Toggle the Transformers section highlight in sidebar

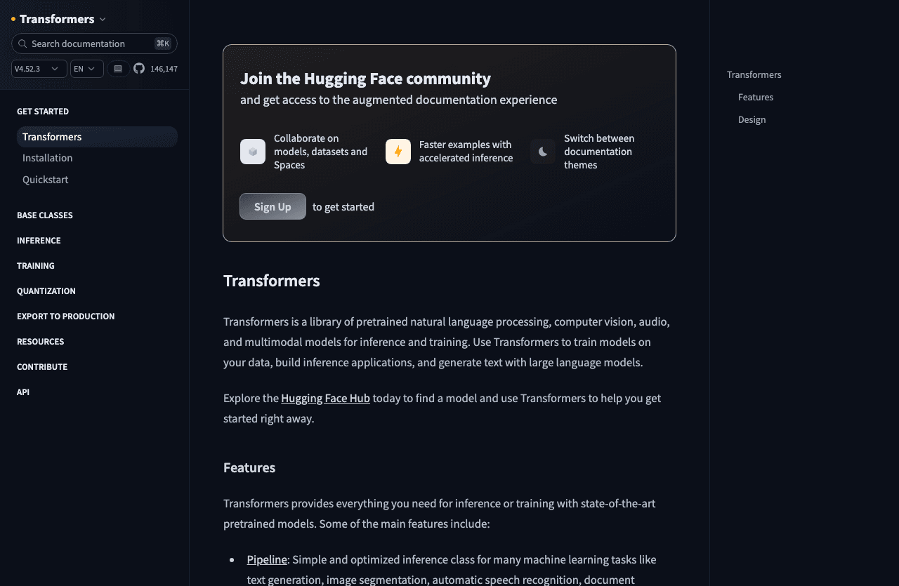point(52,137)
